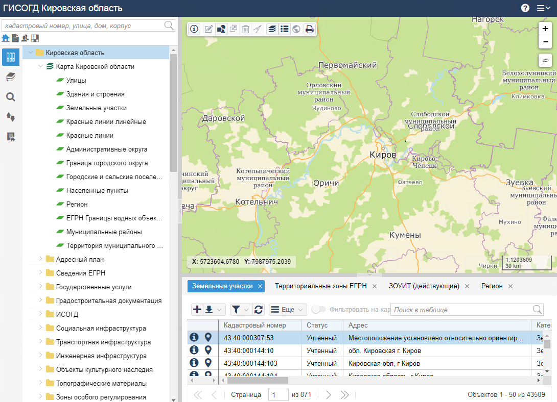Expand the 'Адресный план' folder
Screen dimensions: 557x402
click(40, 259)
